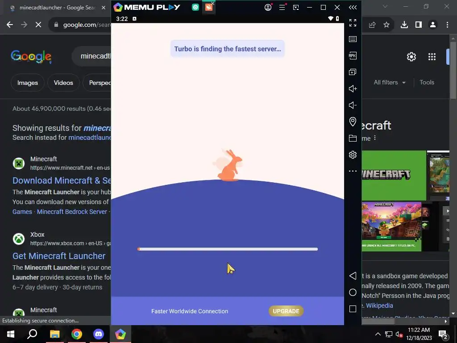This screenshot has width=457, height=343.
Task: Click the MEmu mini-window mode icon
Action: click(296, 7)
